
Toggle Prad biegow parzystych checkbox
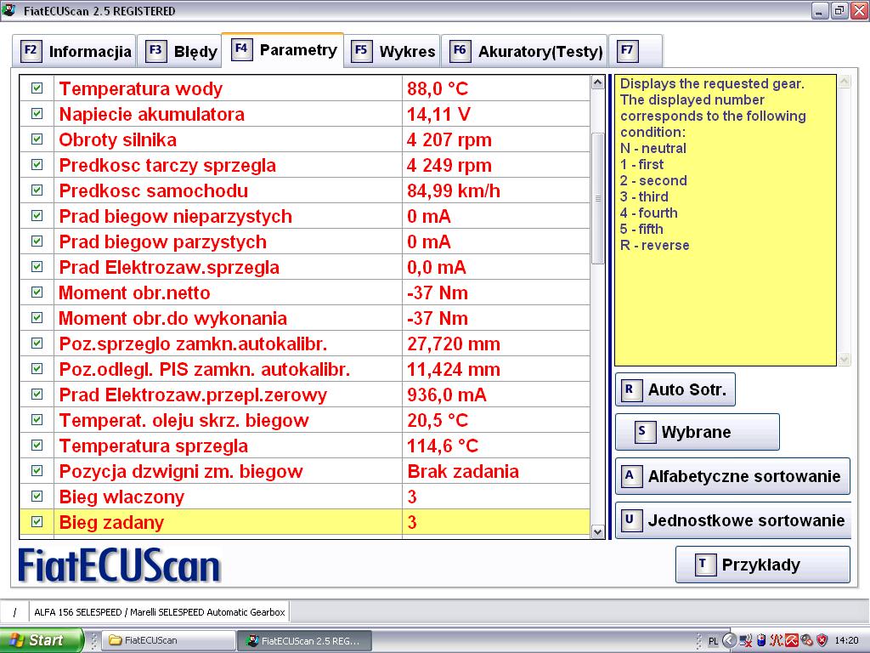coord(37,241)
